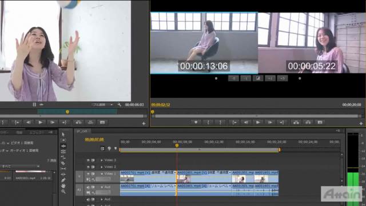Collapse the Video 1 track
Screen dimensions: 366x206
click(x=102, y=174)
